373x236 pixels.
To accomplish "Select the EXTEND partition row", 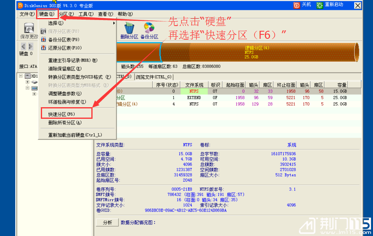I will (239, 98).
